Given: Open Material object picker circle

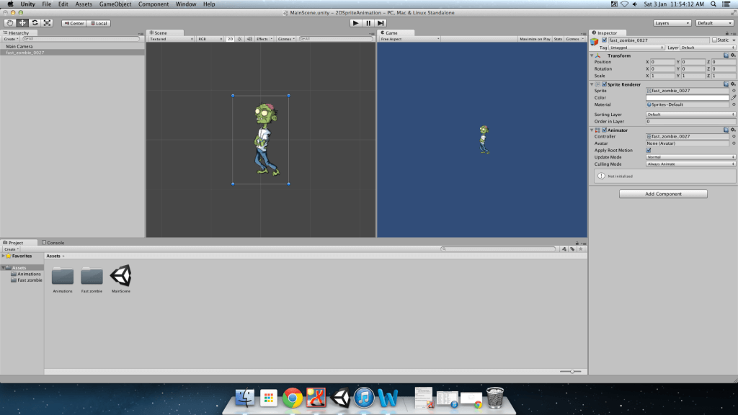Looking at the screenshot, I should [733, 104].
